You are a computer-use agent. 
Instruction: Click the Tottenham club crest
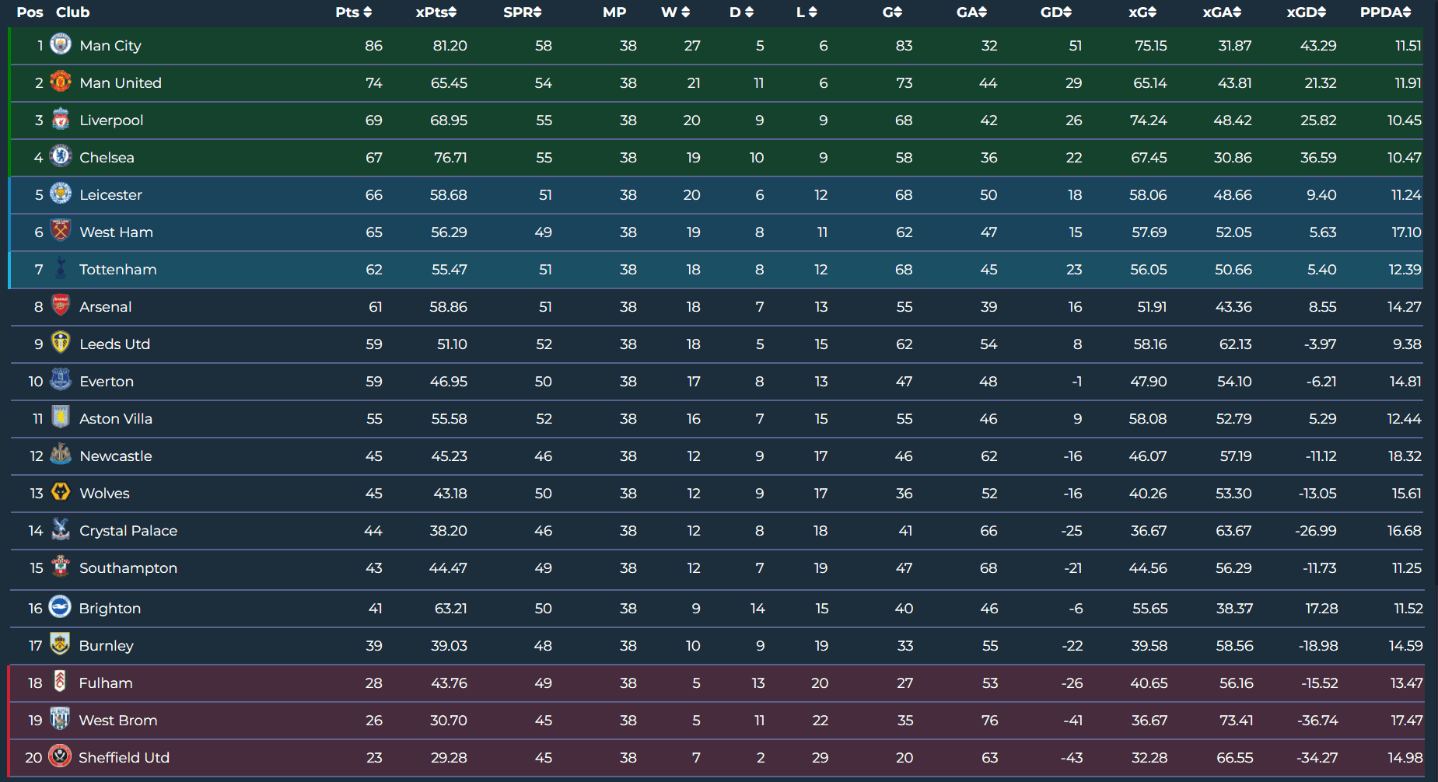[61, 268]
